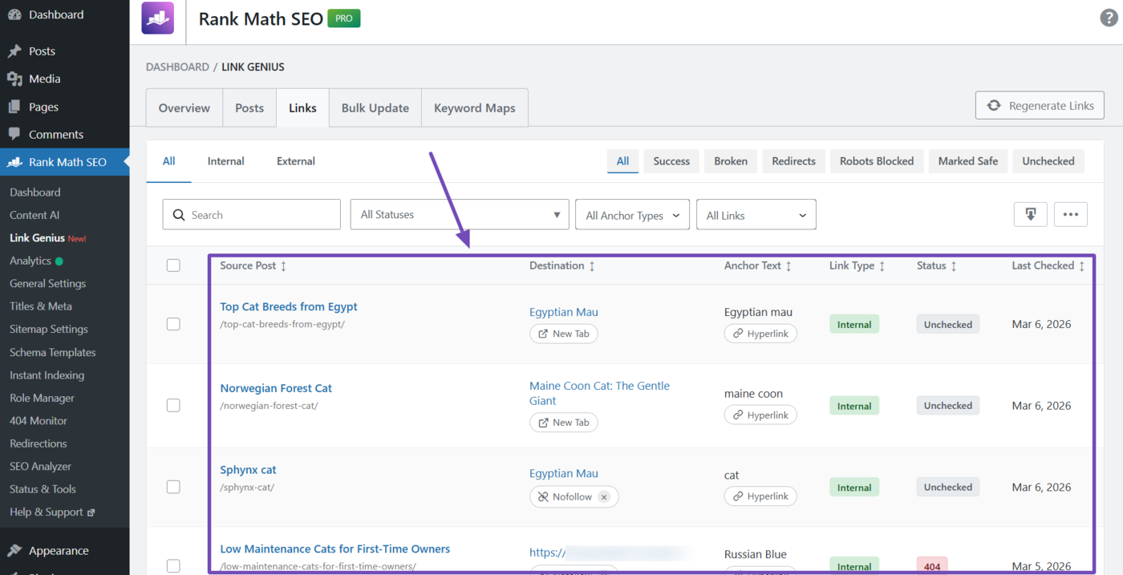Sort by Source Post column arrows

coord(283,266)
